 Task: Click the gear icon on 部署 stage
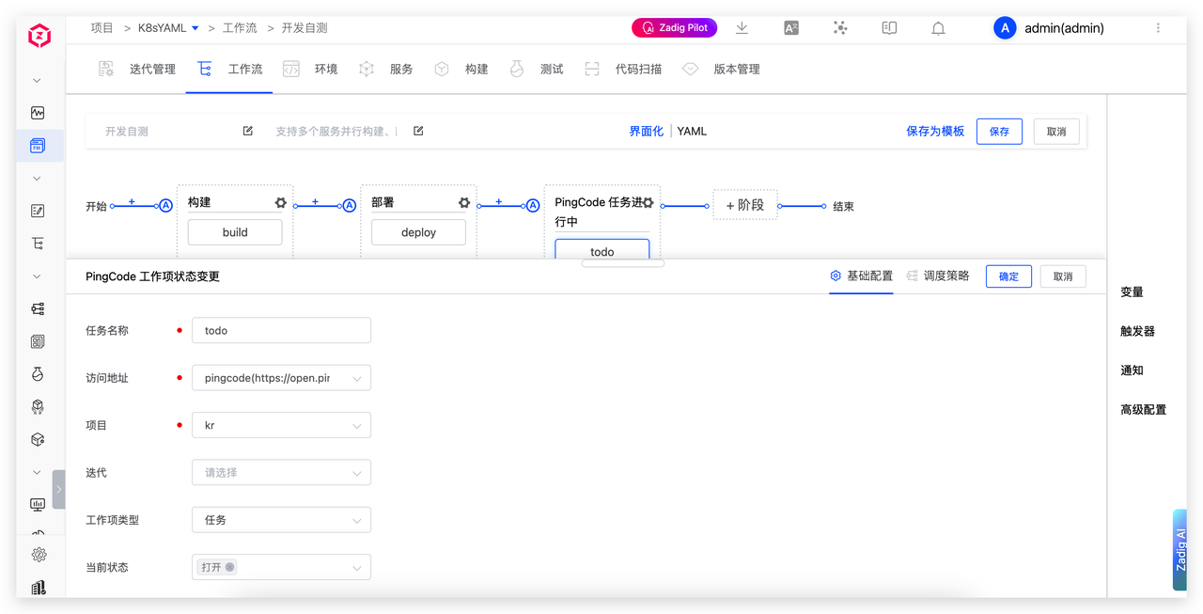pos(463,203)
